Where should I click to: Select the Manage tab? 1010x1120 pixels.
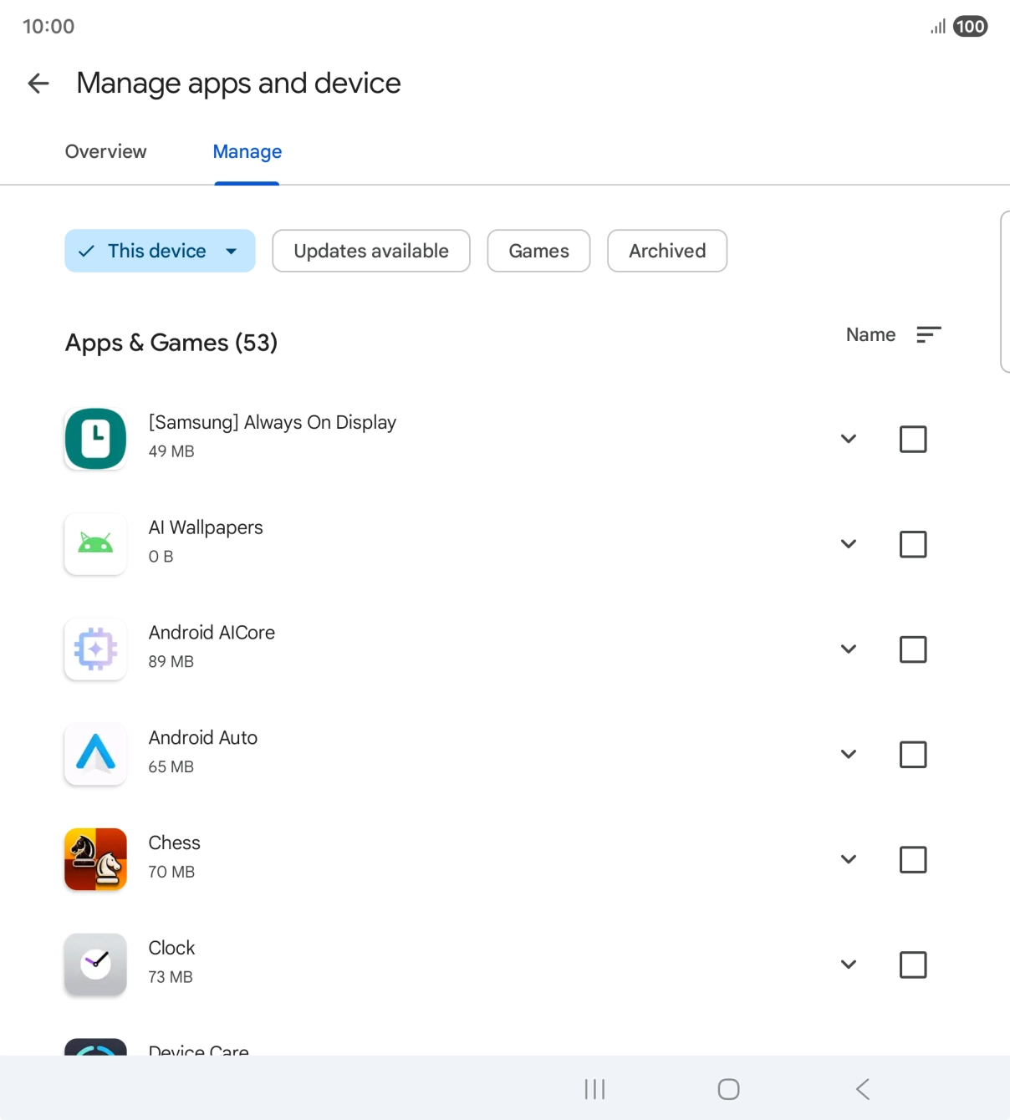[247, 151]
